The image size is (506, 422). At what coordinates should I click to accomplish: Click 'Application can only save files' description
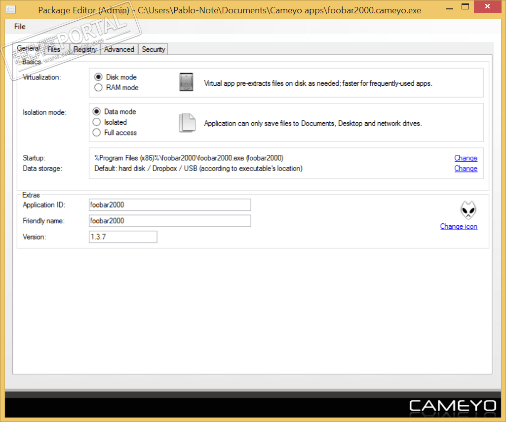(x=312, y=123)
